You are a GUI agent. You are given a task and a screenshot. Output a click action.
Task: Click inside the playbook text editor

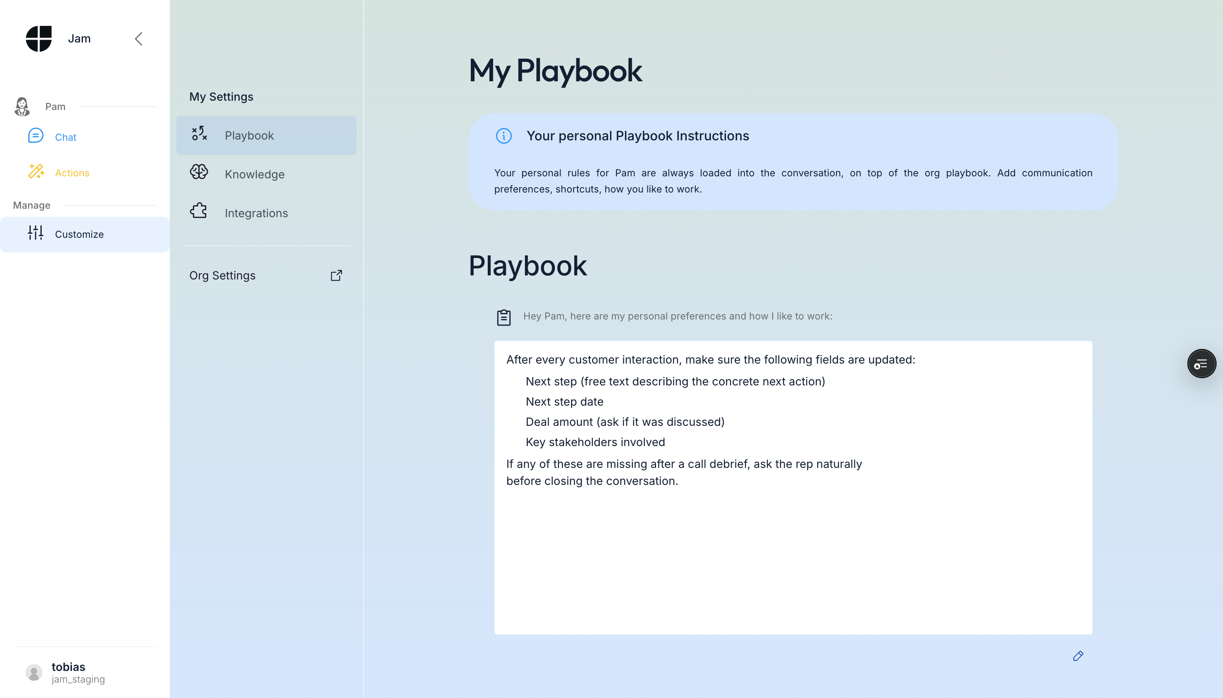pos(793,488)
